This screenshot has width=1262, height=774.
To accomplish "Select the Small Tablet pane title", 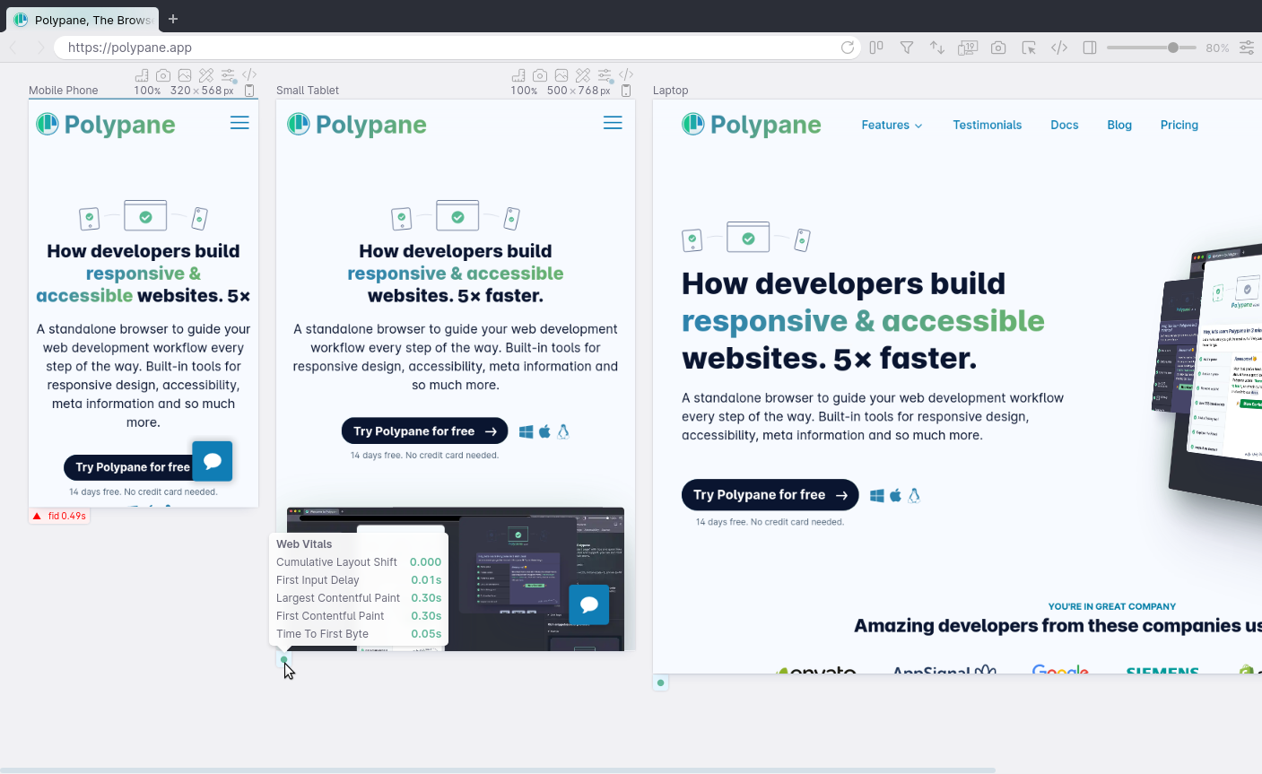I will (308, 91).
